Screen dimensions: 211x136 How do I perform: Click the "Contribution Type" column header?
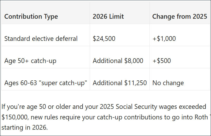tap(31, 17)
